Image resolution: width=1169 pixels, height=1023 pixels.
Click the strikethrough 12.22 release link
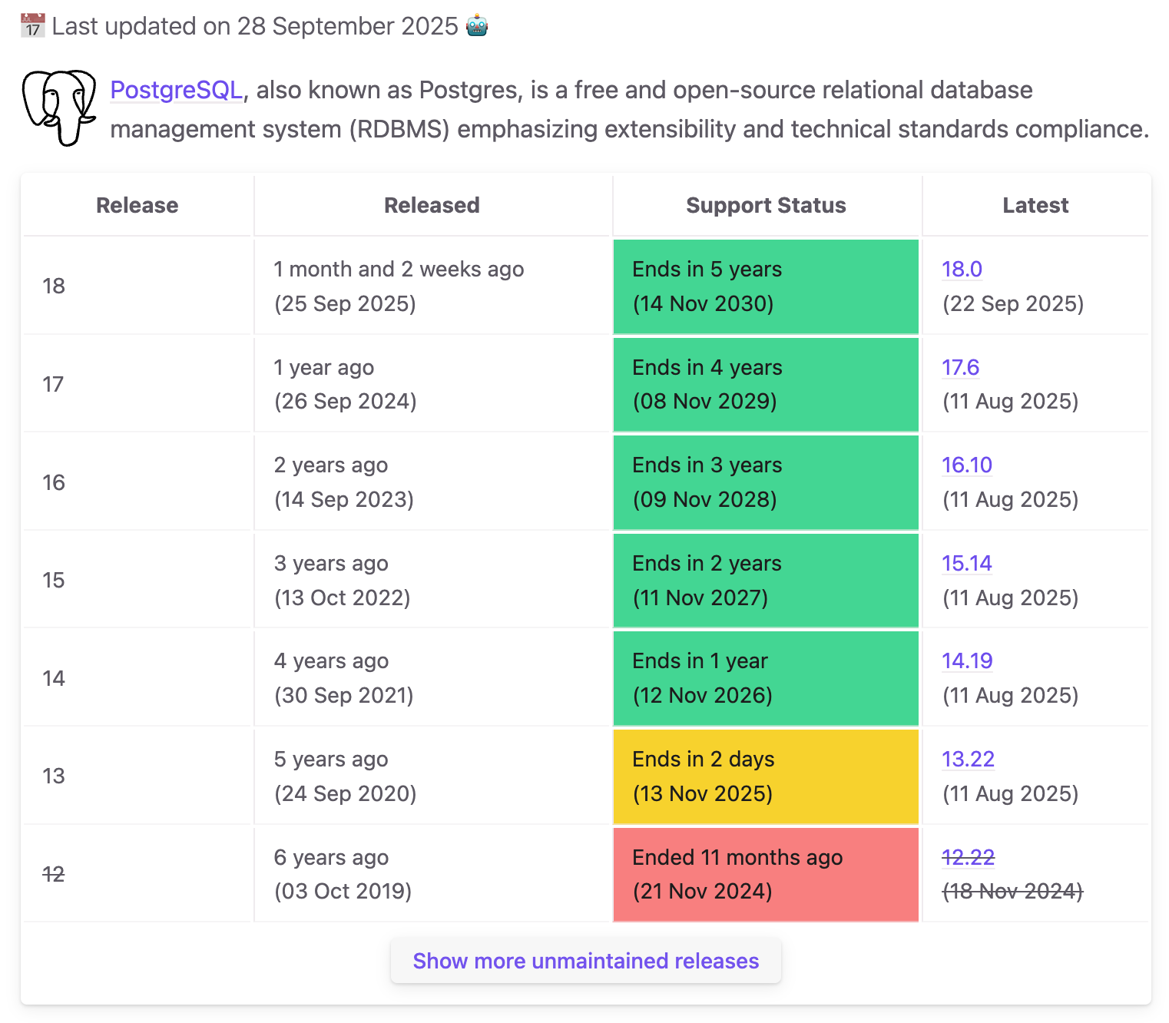968,858
